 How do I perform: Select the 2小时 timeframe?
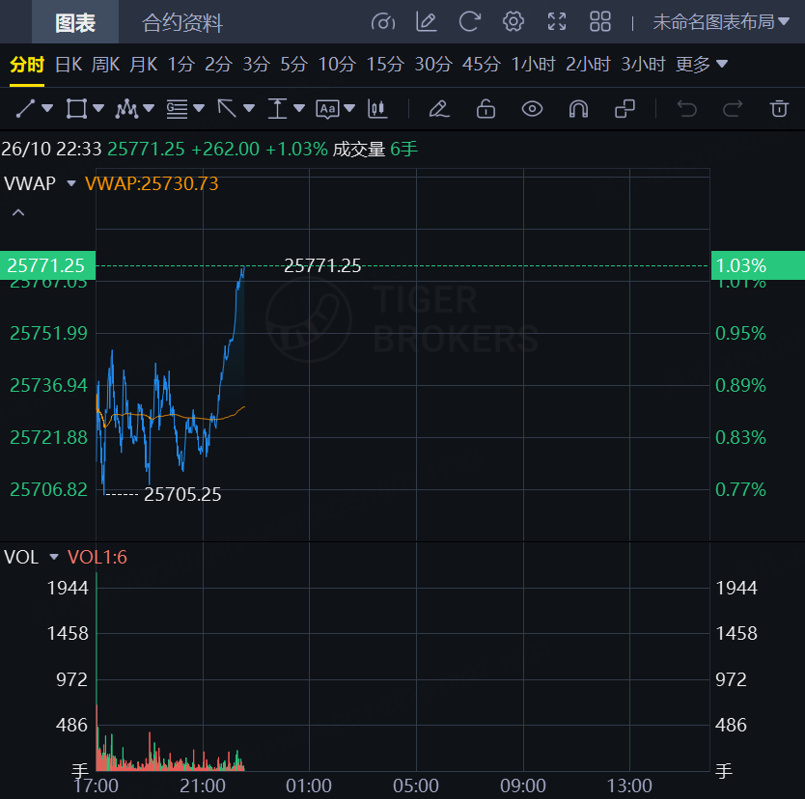tap(589, 65)
